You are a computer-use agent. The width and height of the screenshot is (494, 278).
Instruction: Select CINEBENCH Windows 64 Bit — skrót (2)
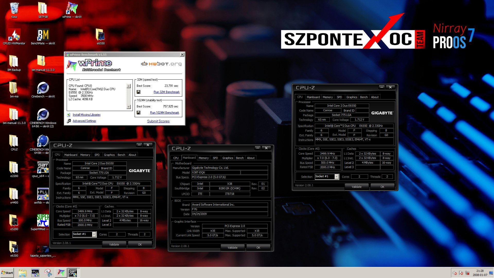(x=43, y=118)
